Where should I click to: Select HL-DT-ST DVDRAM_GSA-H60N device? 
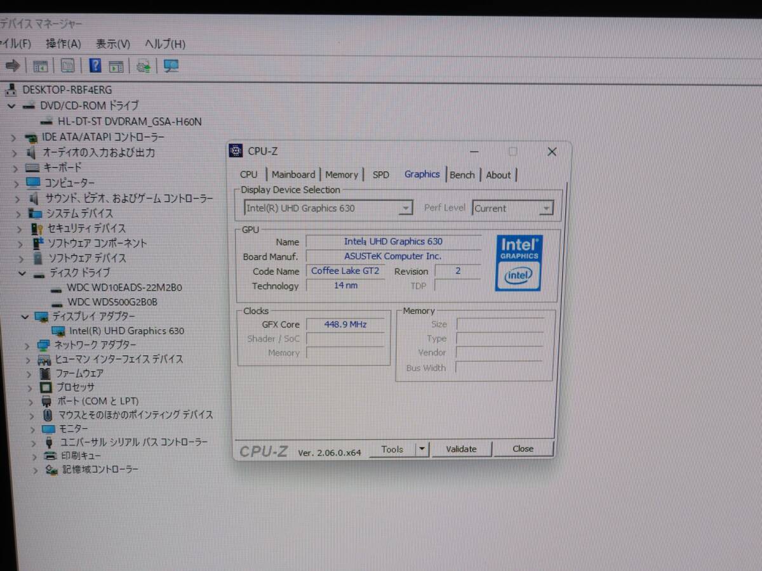[x=130, y=121]
